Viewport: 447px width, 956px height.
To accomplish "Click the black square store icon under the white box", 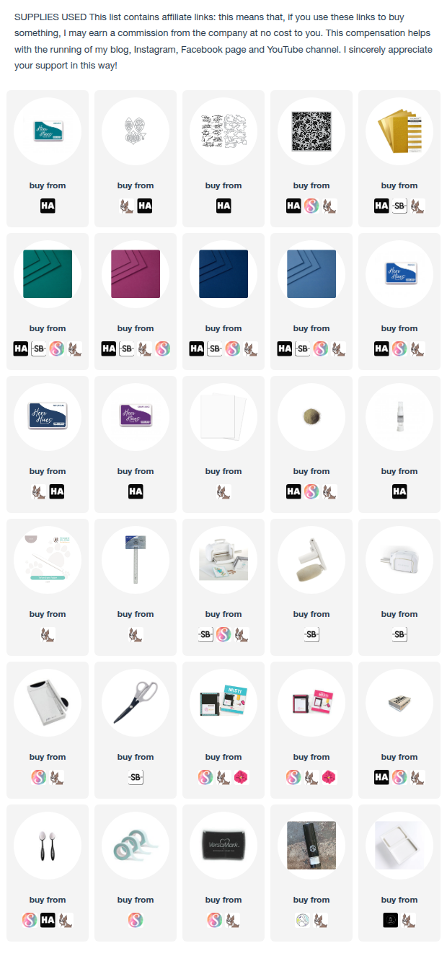I will (x=390, y=920).
